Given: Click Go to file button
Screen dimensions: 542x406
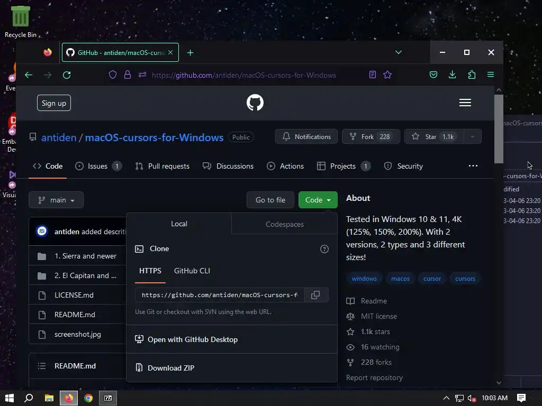Looking at the screenshot, I should pos(270,200).
